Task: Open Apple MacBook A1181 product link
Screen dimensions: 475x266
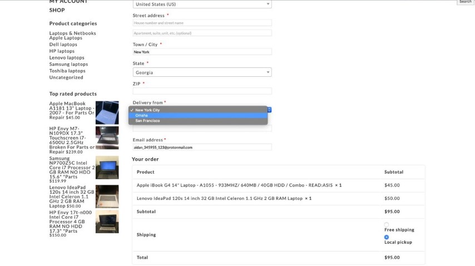Action: tap(72, 110)
